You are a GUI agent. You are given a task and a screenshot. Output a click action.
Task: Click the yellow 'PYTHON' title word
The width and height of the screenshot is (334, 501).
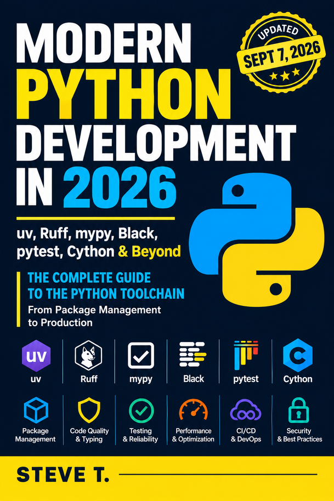pyautogui.click(x=124, y=95)
